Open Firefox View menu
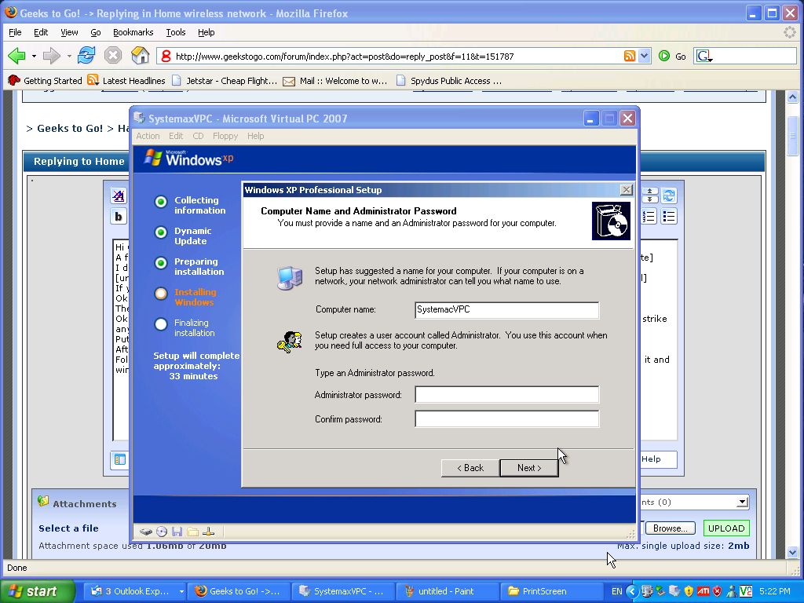This screenshot has height=603, width=804. [69, 32]
